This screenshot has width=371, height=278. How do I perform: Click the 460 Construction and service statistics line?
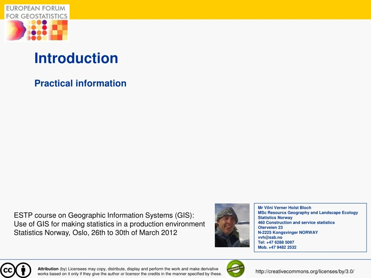pyautogui.click(x=296, y=223)
